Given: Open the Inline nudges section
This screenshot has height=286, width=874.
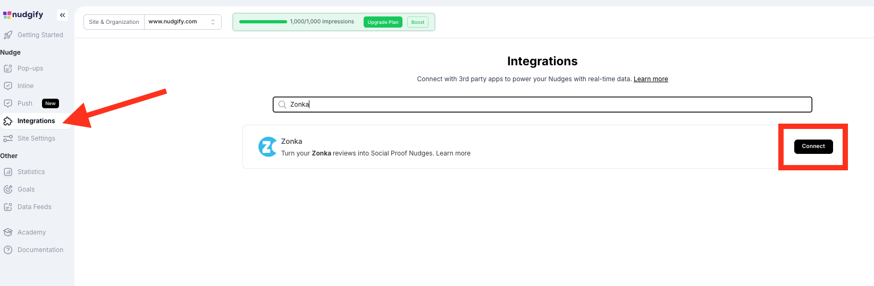Looking at the screenshot, I should (26, 86).
